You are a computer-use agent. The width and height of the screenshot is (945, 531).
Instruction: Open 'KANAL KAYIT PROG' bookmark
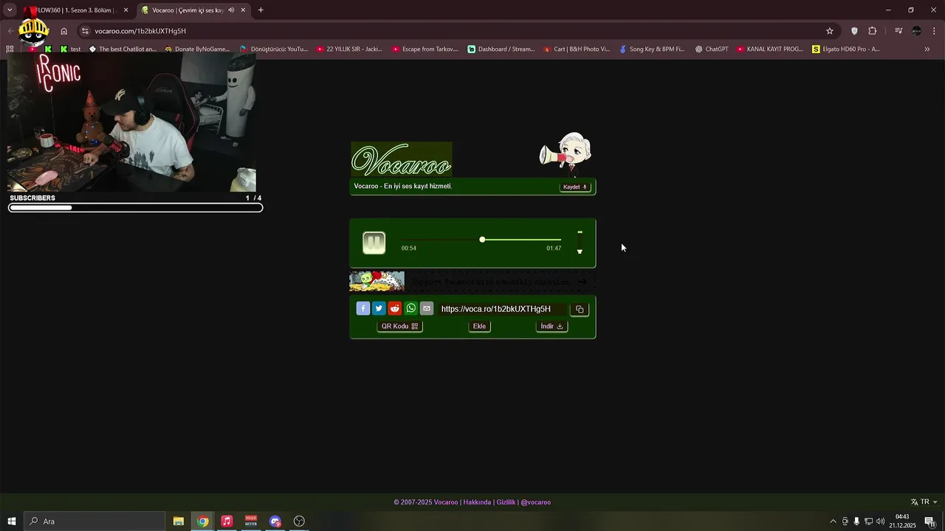coord(770,49)
